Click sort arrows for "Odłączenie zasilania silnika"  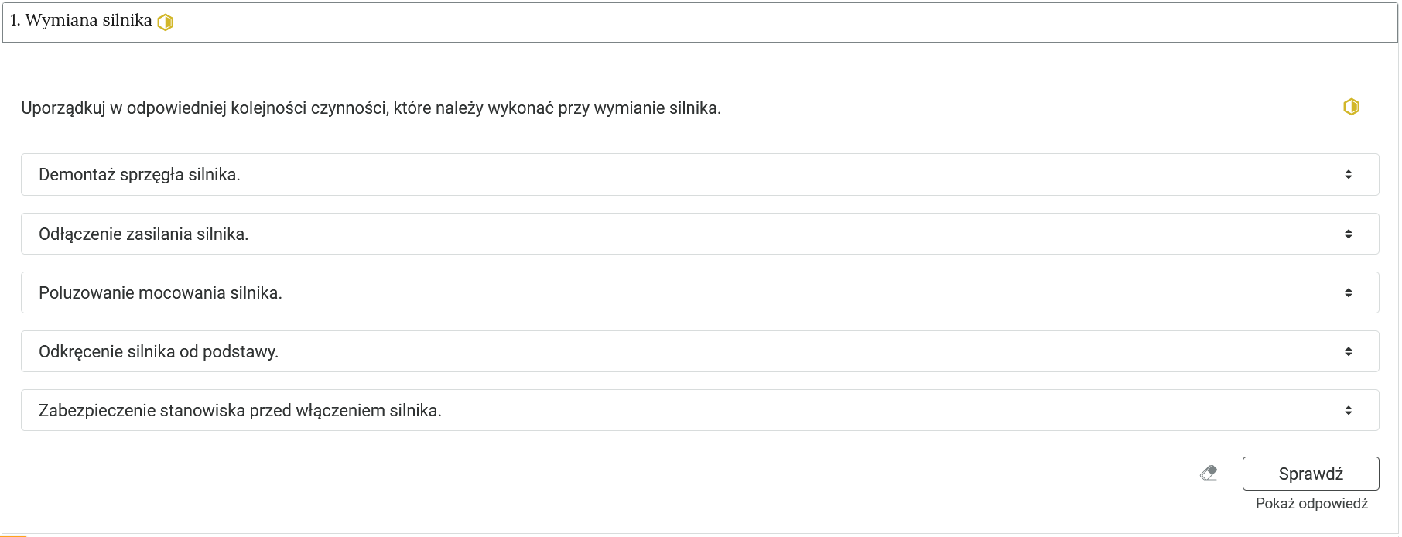point(1348,234)
